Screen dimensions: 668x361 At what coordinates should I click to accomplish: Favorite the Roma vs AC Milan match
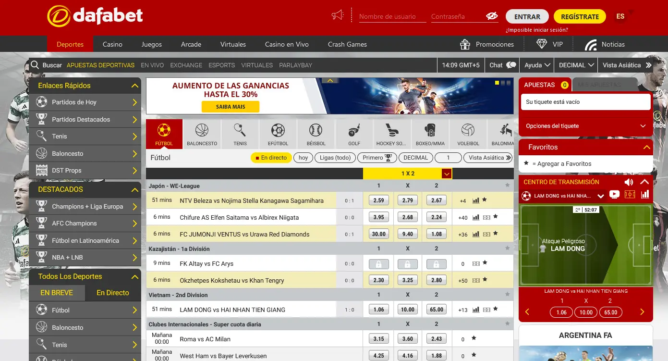474,338
